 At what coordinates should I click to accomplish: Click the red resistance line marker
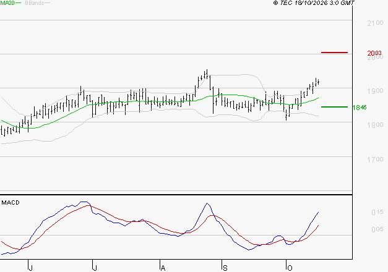pyautogui.click(x=334, y=53)
